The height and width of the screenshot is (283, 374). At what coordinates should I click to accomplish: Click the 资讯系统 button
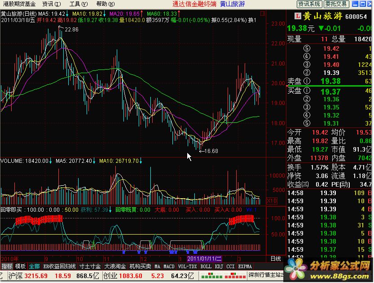(x=309, y=4)
